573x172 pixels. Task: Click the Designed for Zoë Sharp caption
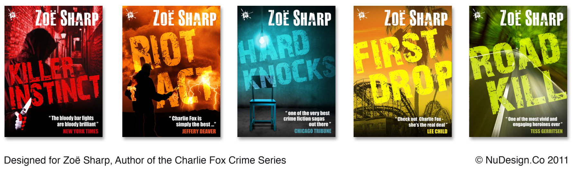pos(145,160)
